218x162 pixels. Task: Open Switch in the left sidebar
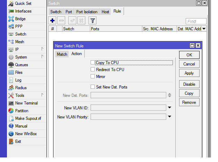(26, 34)
